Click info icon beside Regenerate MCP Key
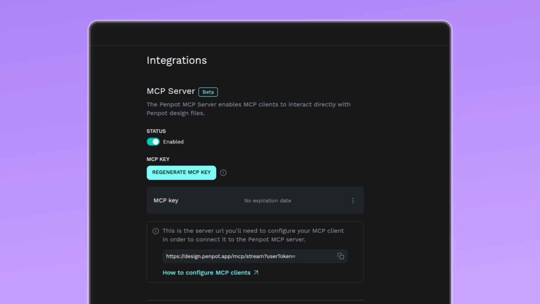This screenshot has width=540, height=304. click(223, 173)
